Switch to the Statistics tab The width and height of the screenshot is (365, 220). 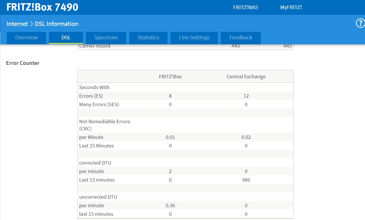coord(148,38)
